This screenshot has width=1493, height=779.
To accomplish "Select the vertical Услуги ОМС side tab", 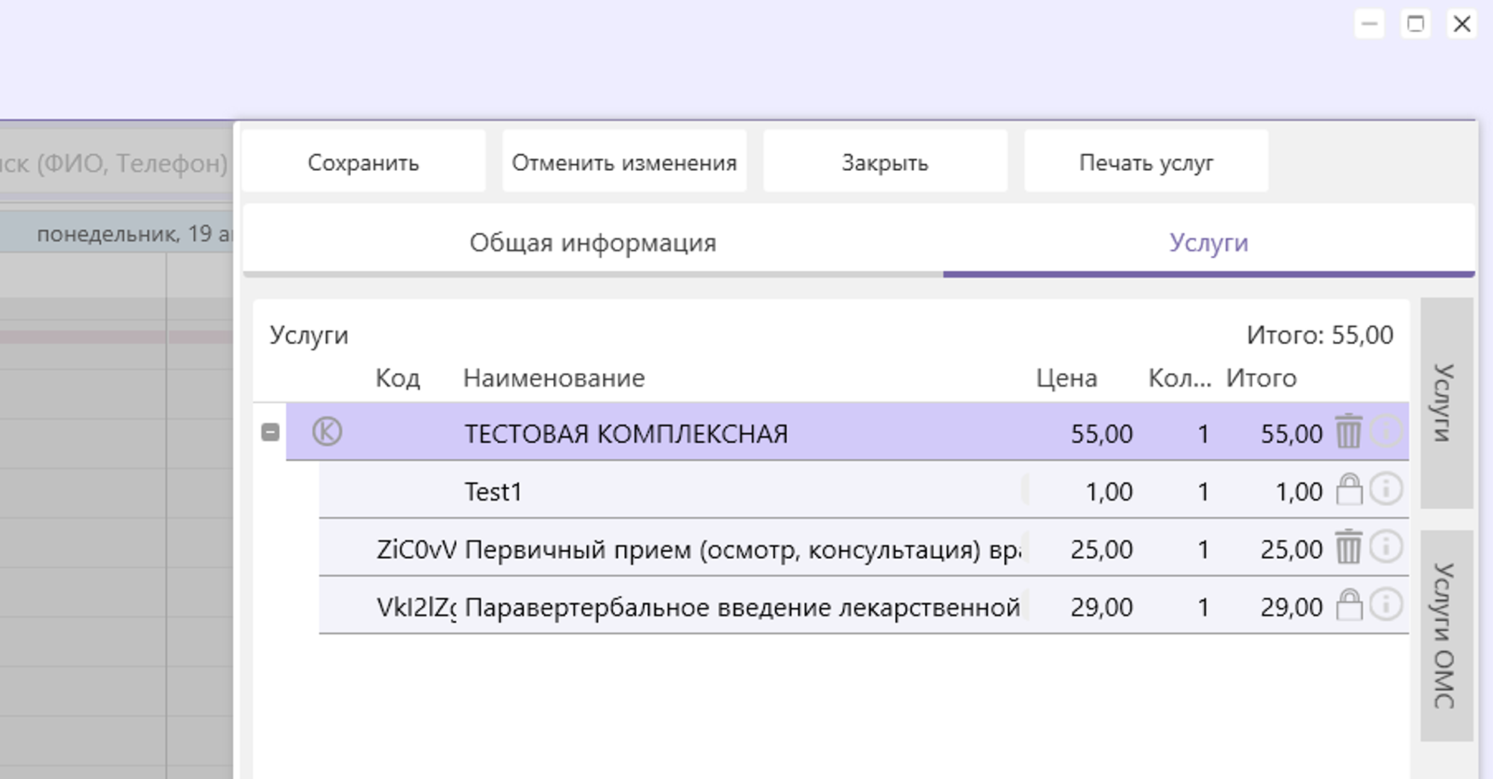I will tap(1446, 635).
